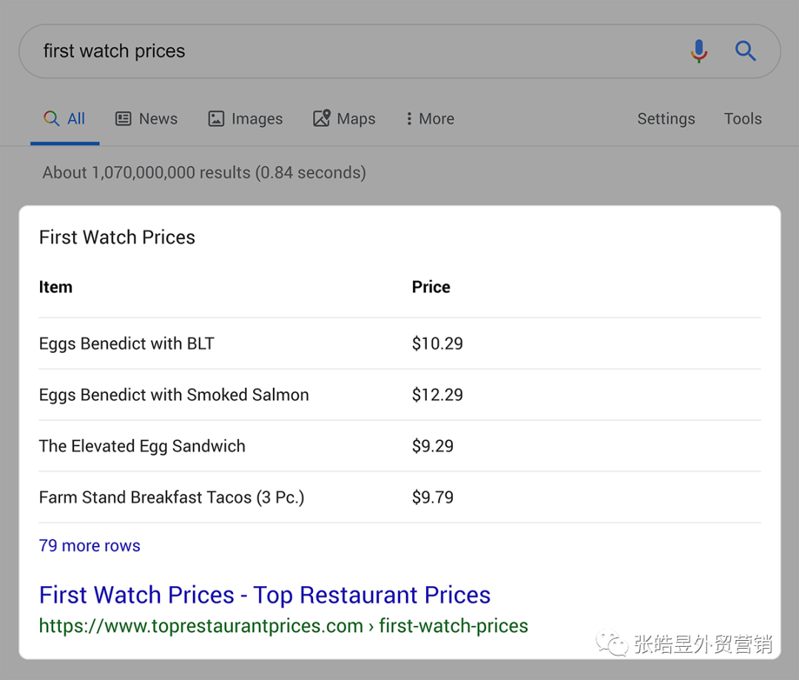Viewport: 799px width, 680px height.
Task: Click the Images tab picture icon
Action: [x=216, y=119]
